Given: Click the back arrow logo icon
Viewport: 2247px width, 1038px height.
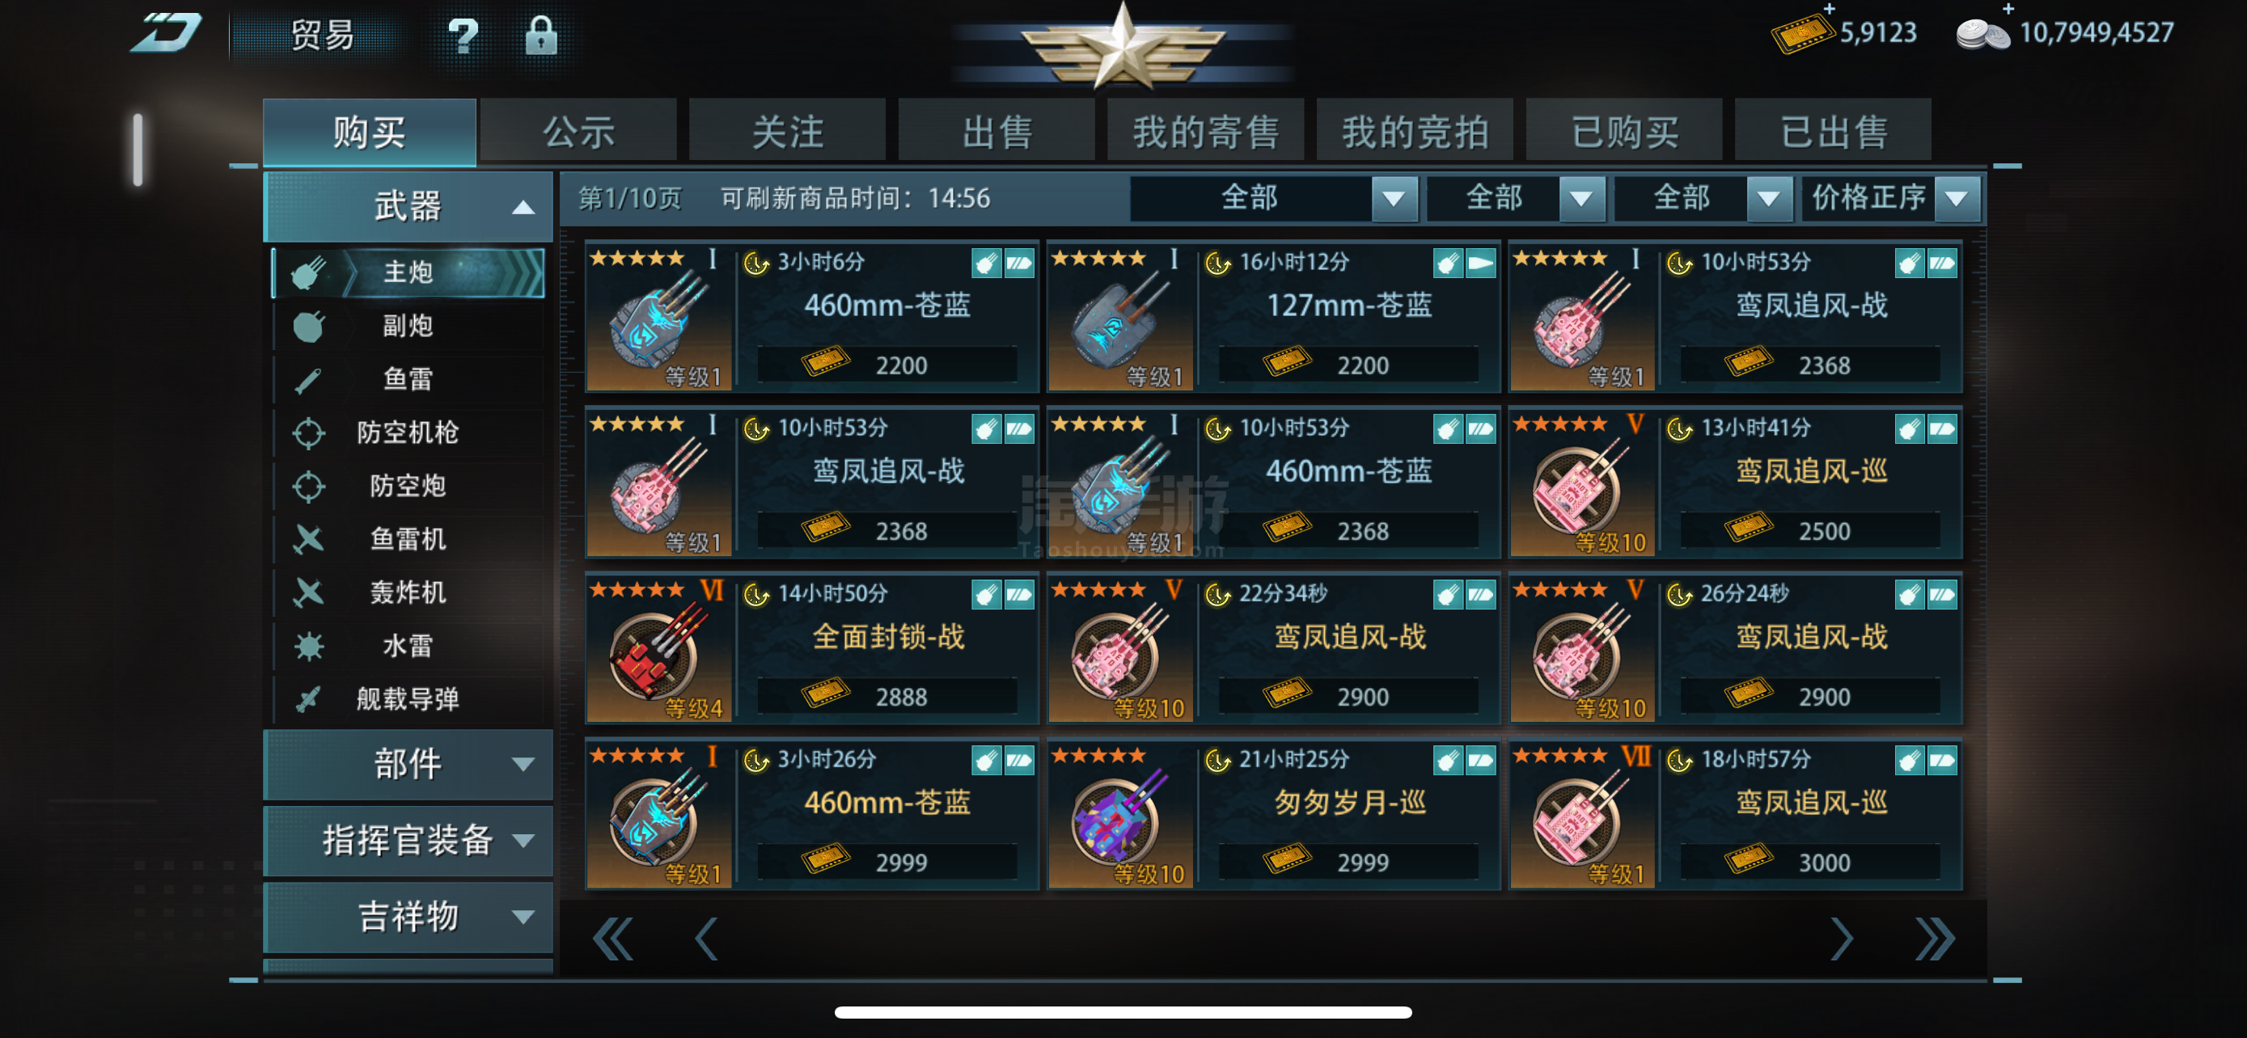Looking at the screenshot, I should [167, 33].
